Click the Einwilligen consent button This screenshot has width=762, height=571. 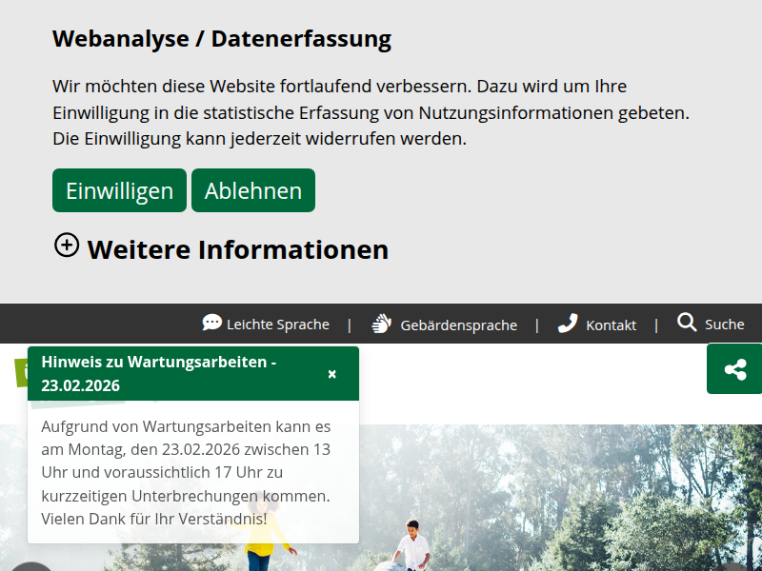(x=119, y=190)
